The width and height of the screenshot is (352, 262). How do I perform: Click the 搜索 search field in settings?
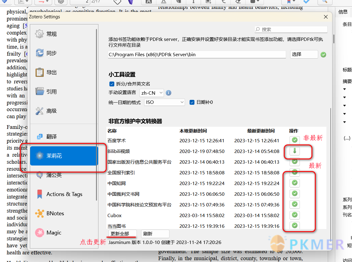(291, 29)
